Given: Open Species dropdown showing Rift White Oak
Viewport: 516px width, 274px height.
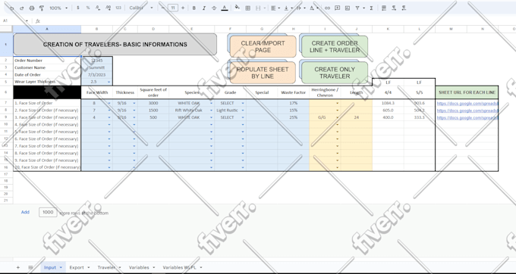Looking at the screenshot, I should (x=211, y=111).
